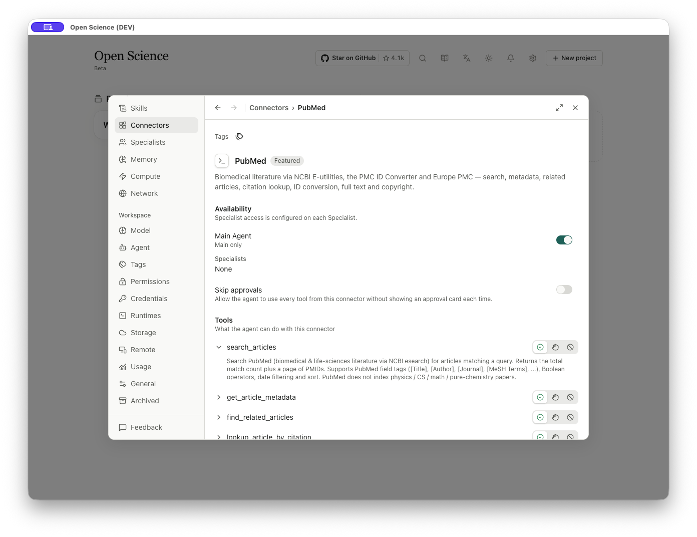Click the Feedback button

tap(156, 427)
